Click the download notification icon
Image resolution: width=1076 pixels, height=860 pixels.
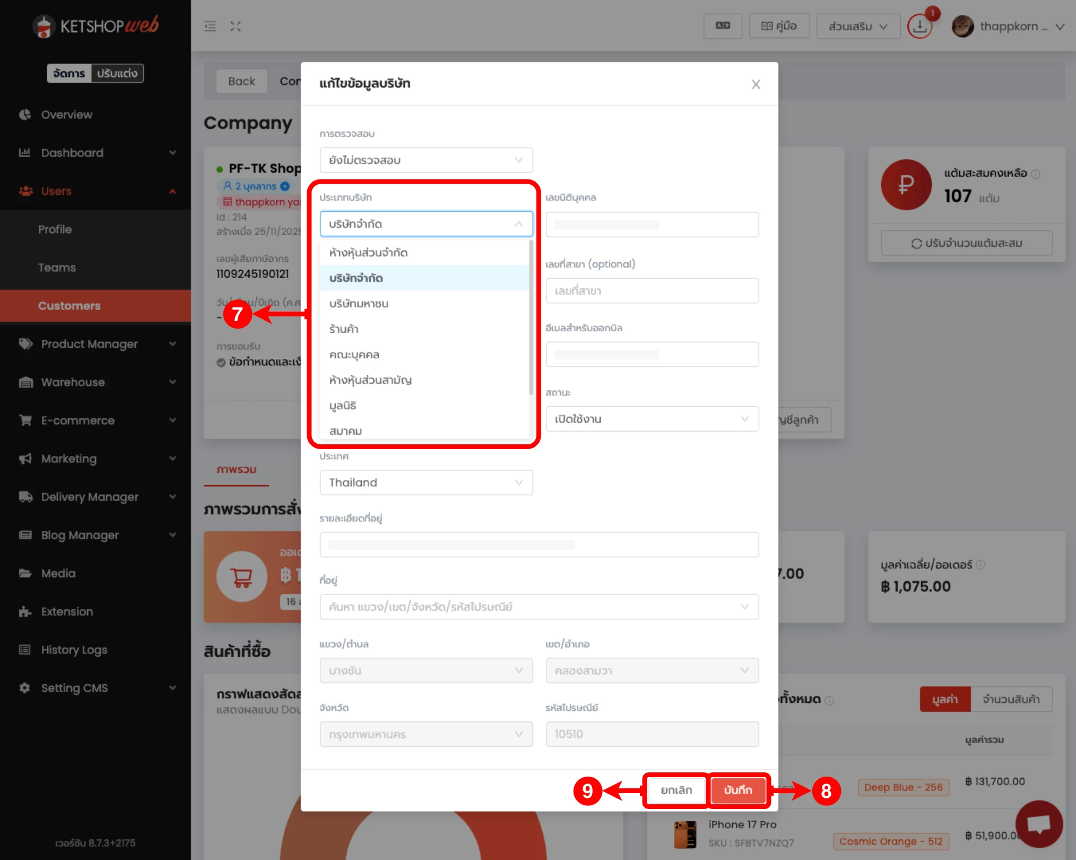919,26
